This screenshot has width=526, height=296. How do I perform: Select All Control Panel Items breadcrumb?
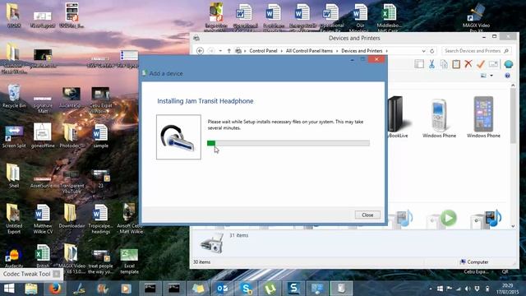click(x=309, y=51)
